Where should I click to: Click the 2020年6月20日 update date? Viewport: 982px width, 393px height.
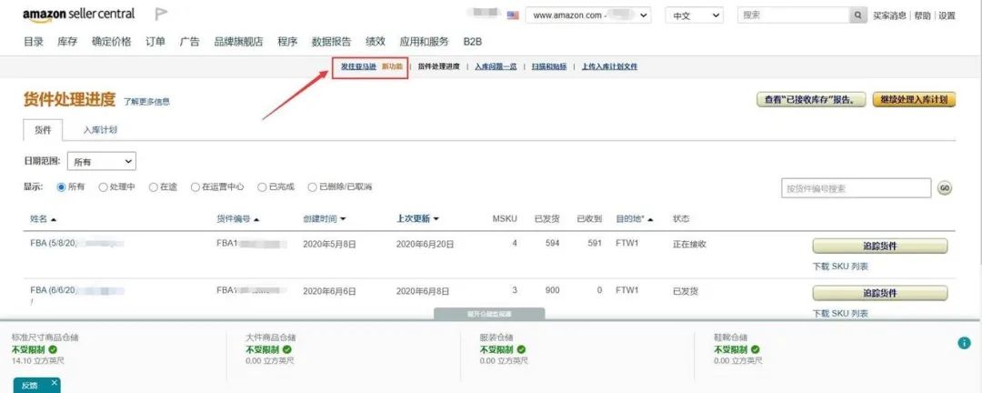426,245
